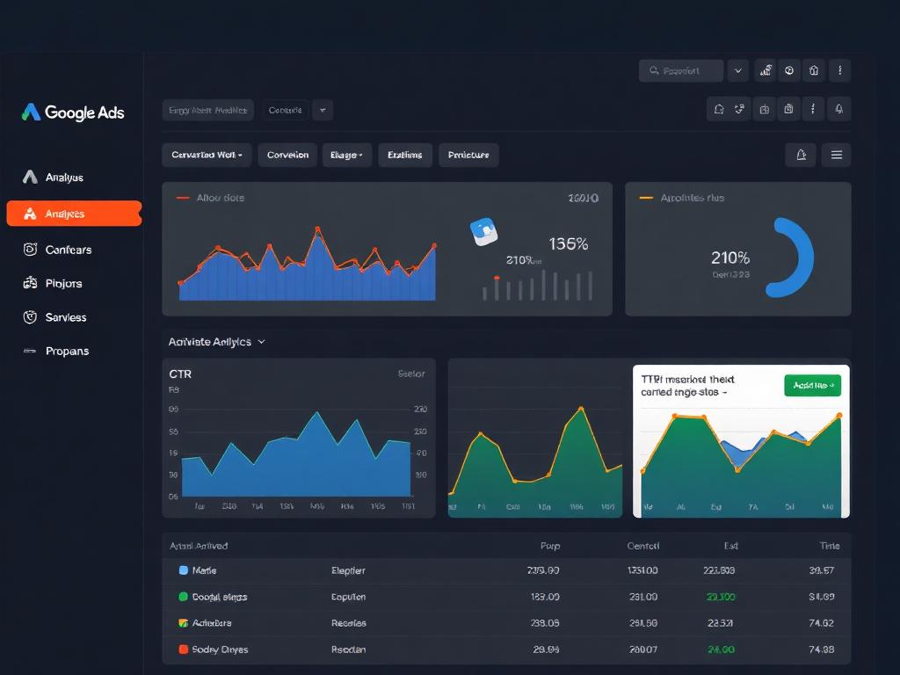Click the Corvelion filter button
Image resolution: width=900 pixels, height=675 pixels.
[x=287, y=155]
